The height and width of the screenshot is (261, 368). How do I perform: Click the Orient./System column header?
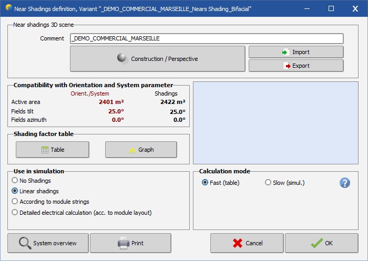click(x=90, y=93)
